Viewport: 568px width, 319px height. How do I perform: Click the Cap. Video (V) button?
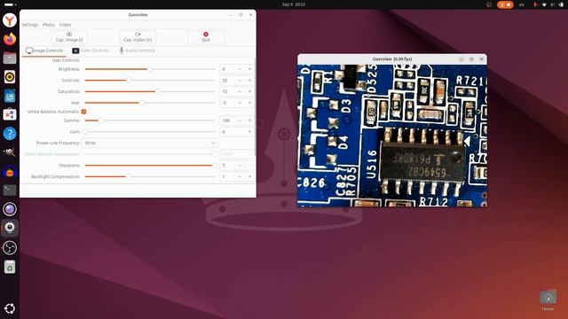(x=138, y=37)
